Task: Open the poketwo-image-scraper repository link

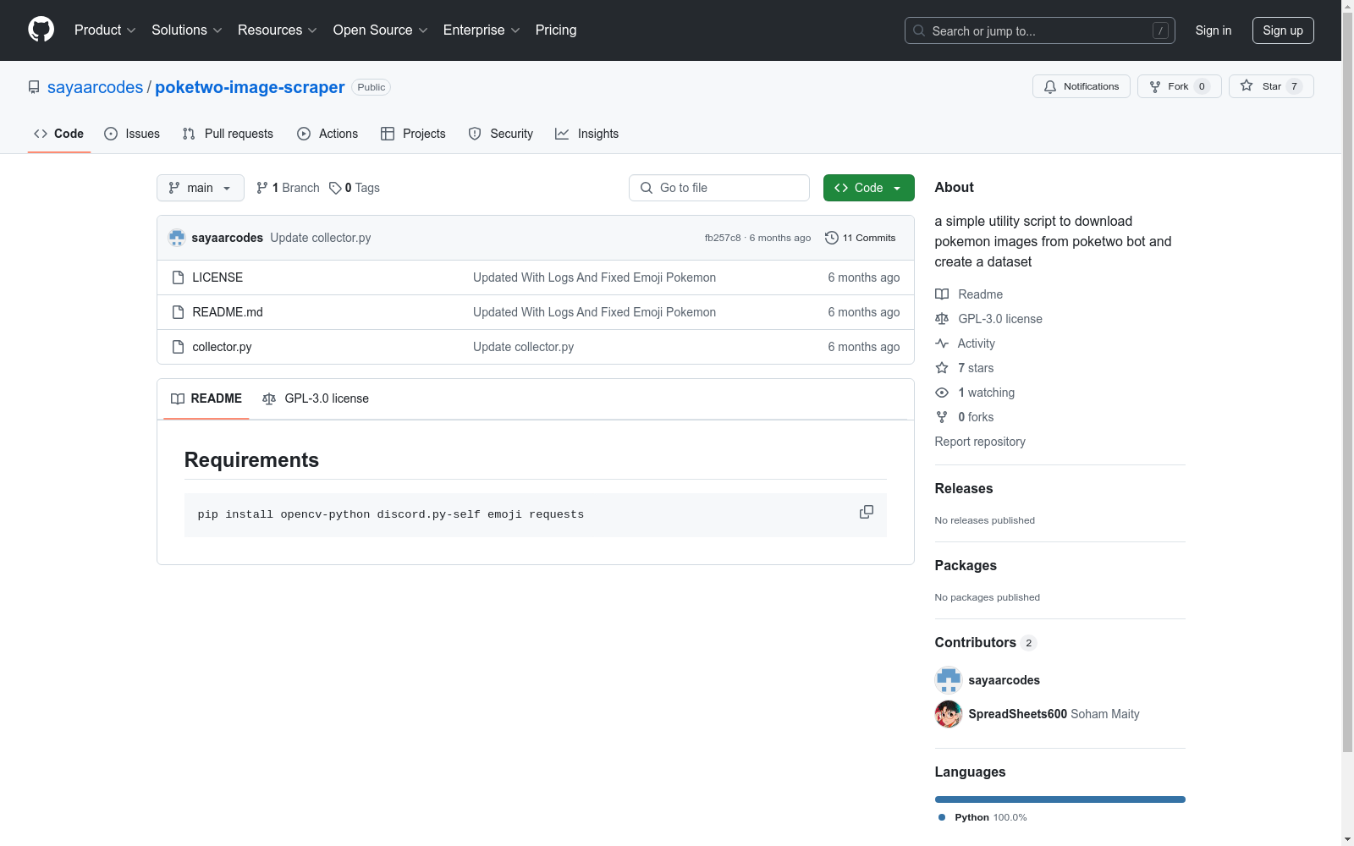Action: coord(250,87)
